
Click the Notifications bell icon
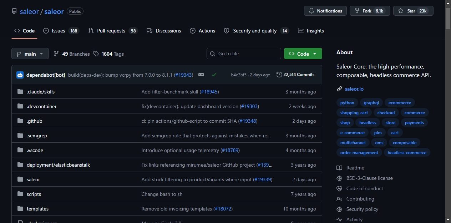pyautogui.click(x=311, y=11)
